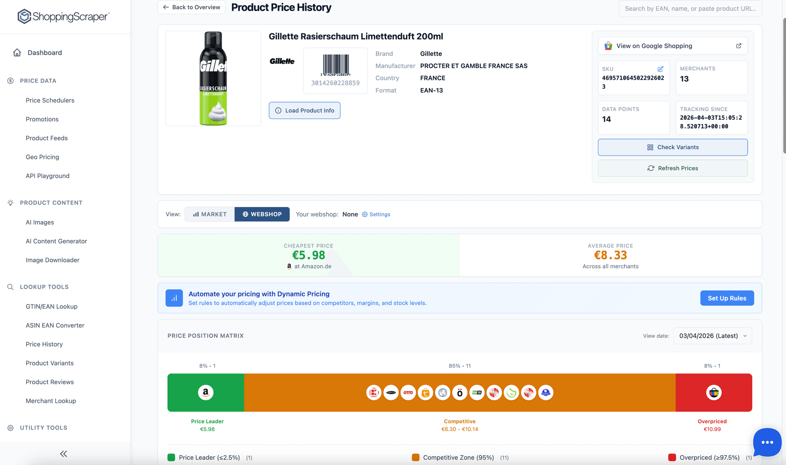Click the overpriced merchant icon in red zone
This screenshot has width=786, height=465.
(x=714, y=392)
